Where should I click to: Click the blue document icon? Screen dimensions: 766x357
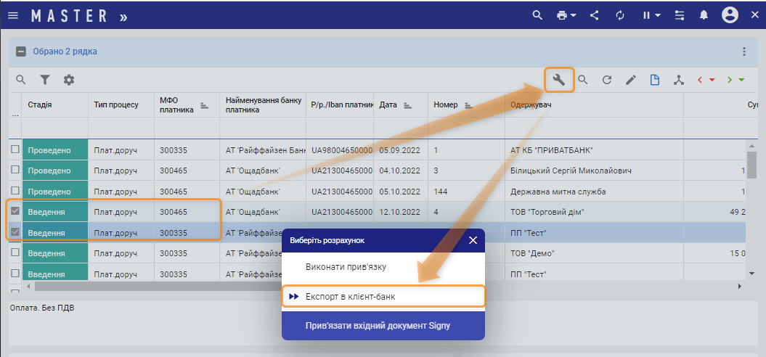tap(655, 80)
